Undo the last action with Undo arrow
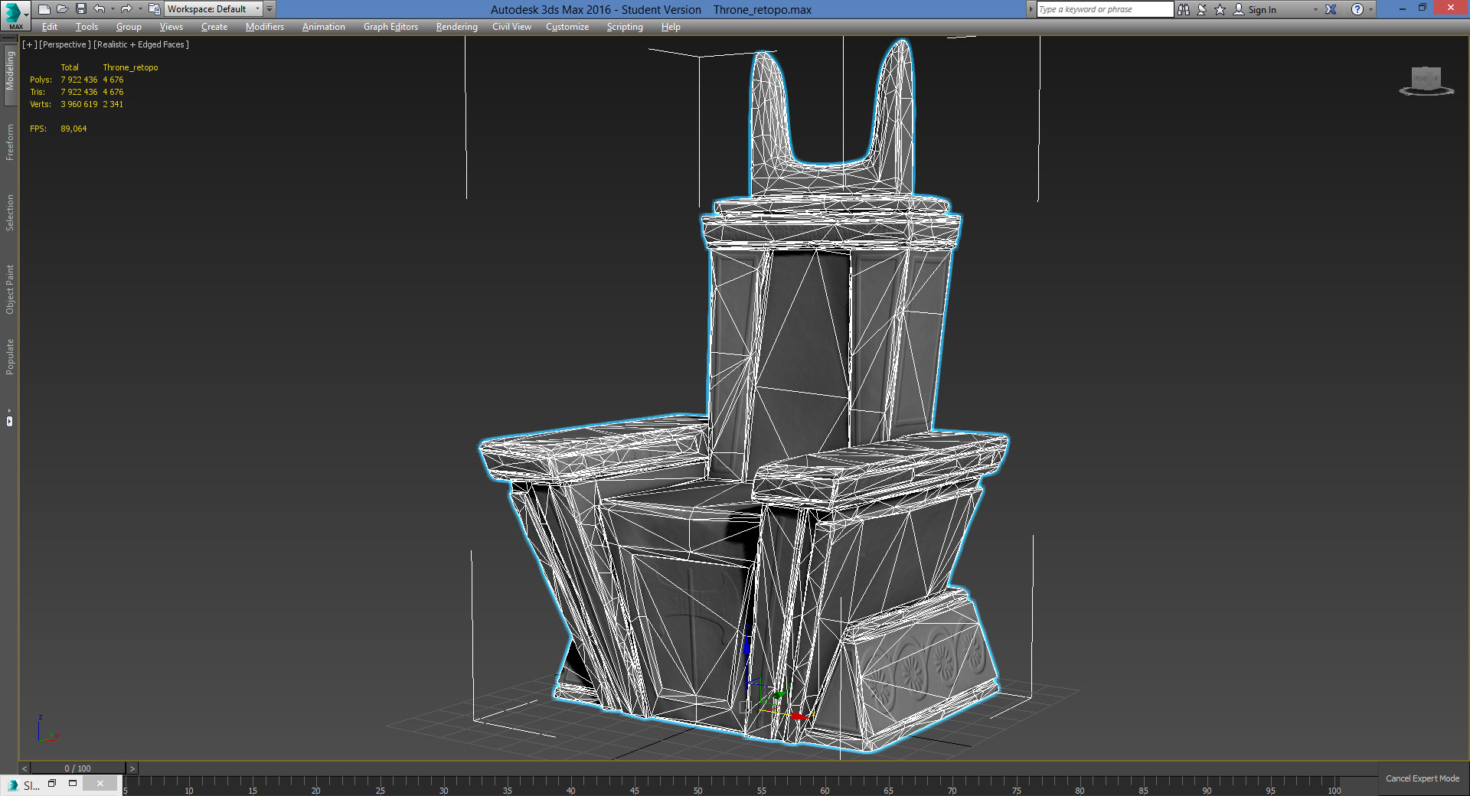The image size is (1470, 796). click(x=100, y=9)
